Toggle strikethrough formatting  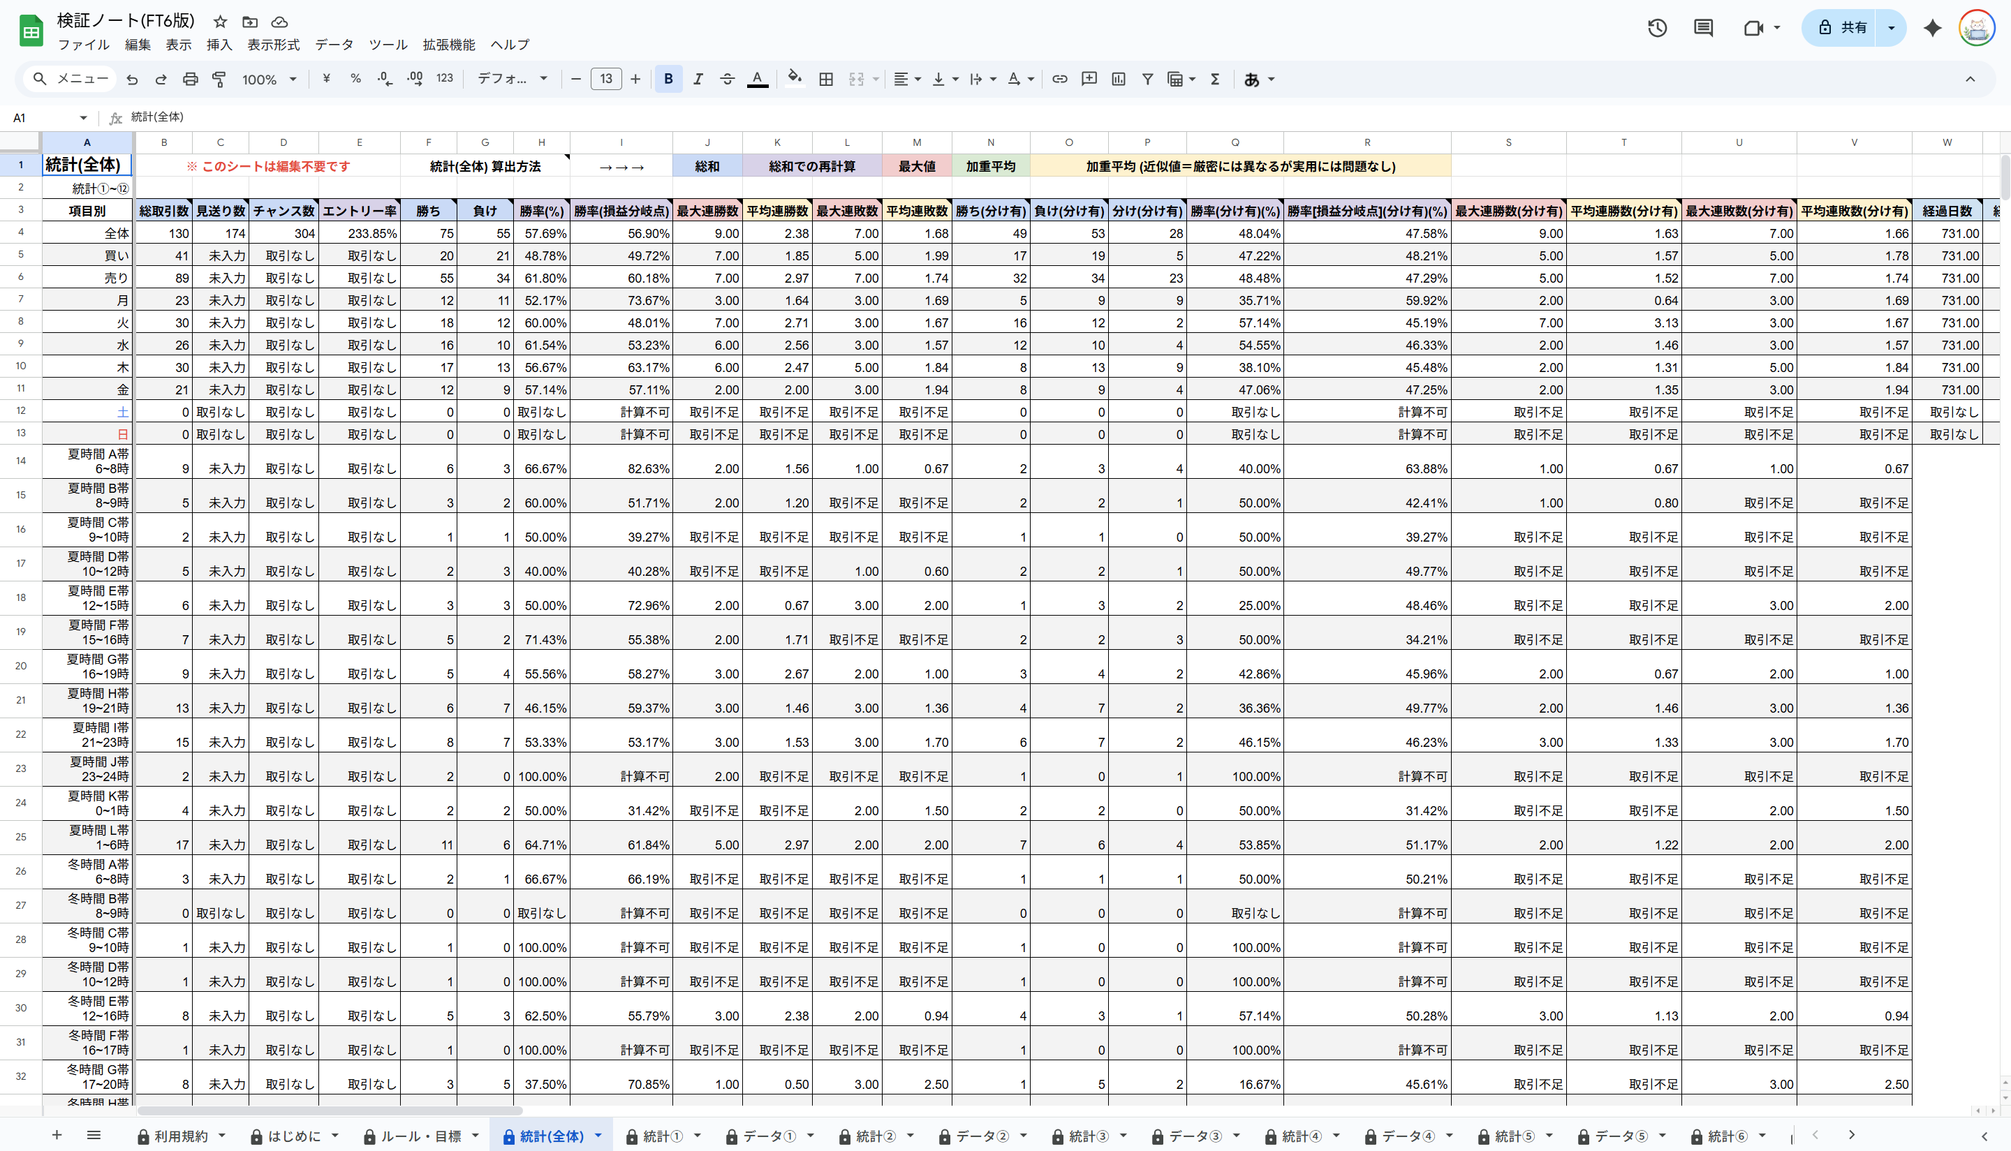[727, 79]
